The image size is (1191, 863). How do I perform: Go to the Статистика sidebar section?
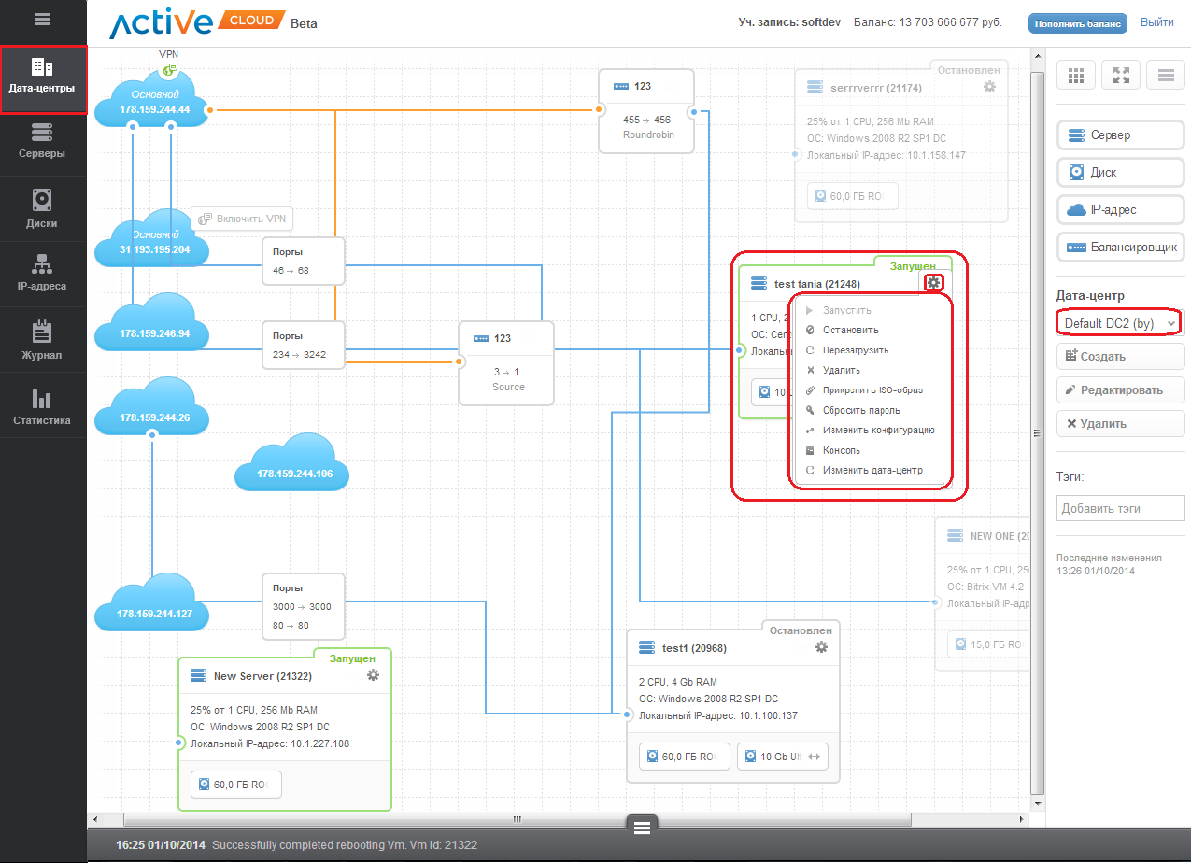point(42,407)
